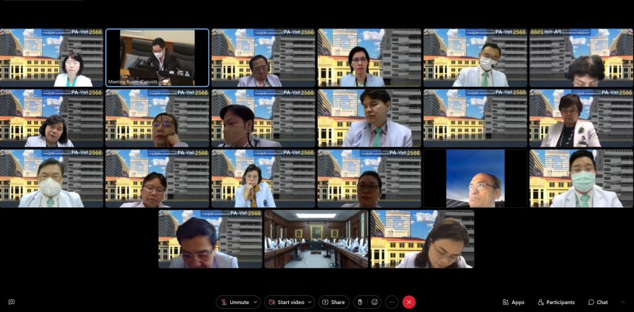Select the top-left participant's video tile
Screen dimensions: 634x312
pyautogui.click(x=51, y=58)
